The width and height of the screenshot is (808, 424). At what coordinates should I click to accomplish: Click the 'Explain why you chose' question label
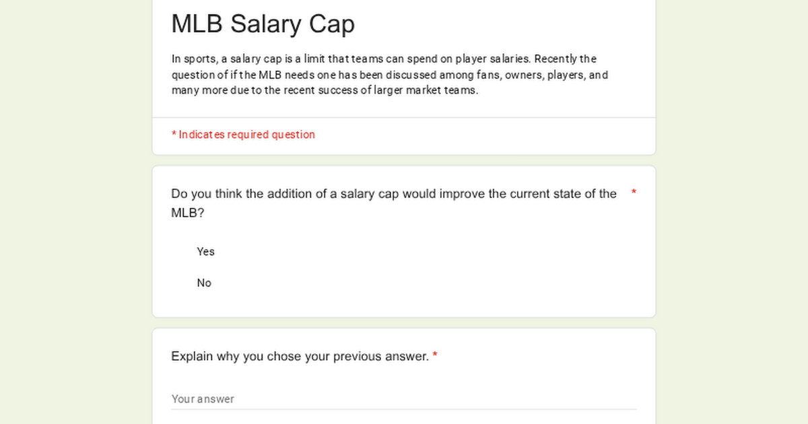click(x=300, y=356)
